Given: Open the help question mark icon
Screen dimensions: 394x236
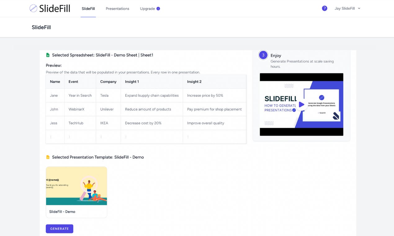Looking at the screenshot, I should [325, 8].
